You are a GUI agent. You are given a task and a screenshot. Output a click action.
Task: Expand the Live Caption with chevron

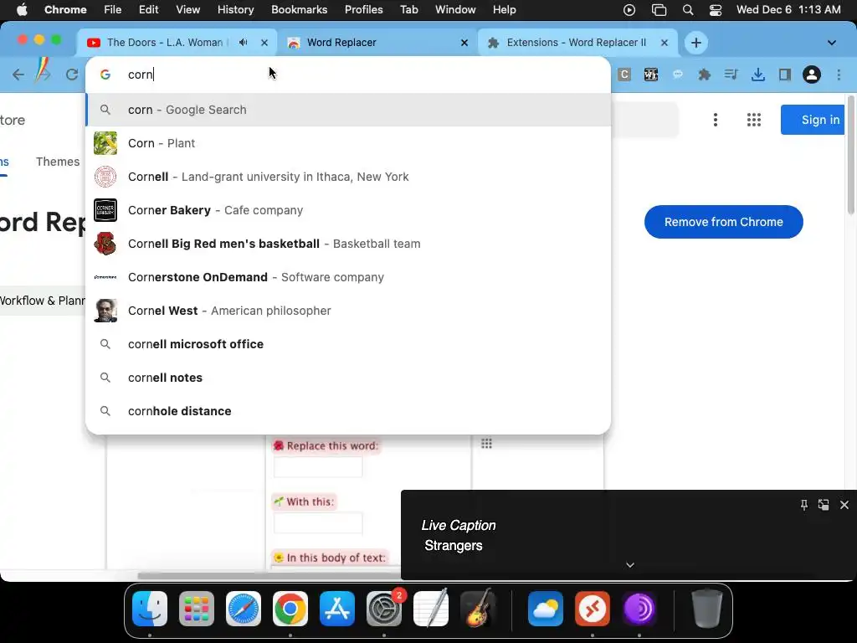(629, 565)
